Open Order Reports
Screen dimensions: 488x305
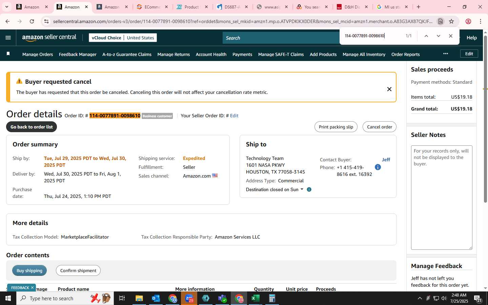coord(406,54)
